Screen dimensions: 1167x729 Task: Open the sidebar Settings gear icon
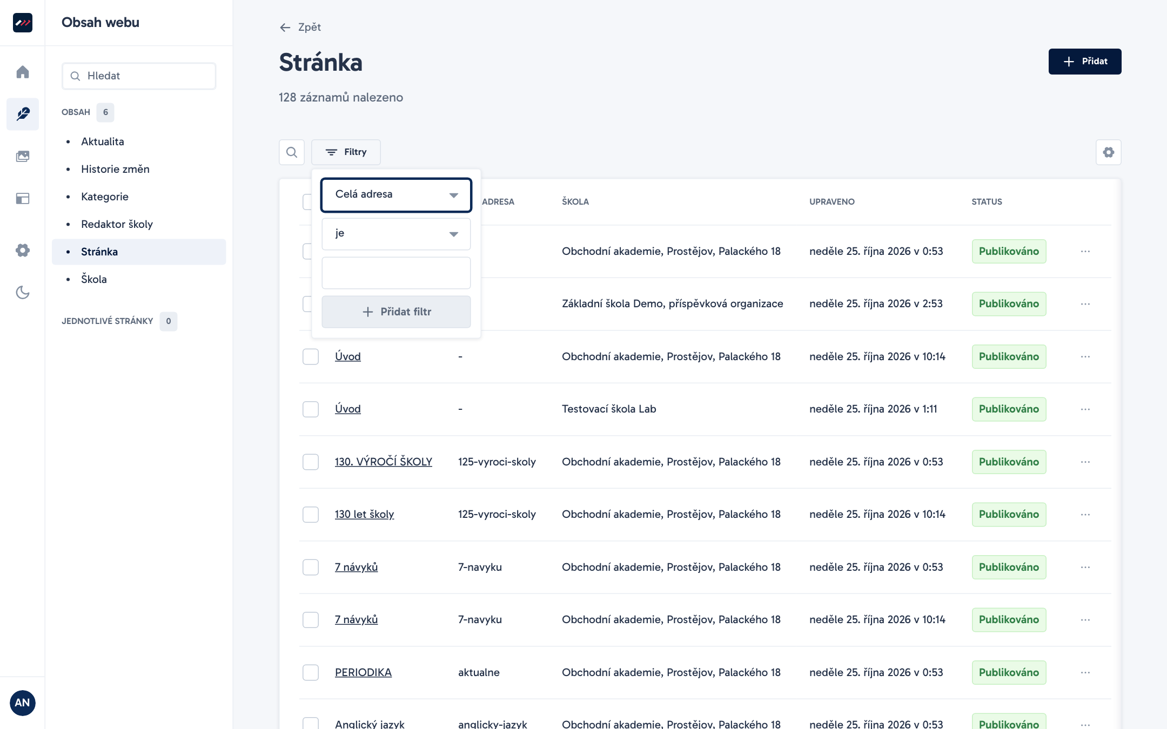click(23, 250)
